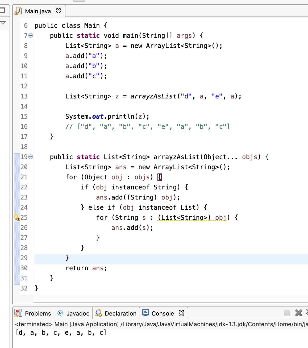Click the a.add("b") statement
308x348 pixels.
click(x=86, y=66)
